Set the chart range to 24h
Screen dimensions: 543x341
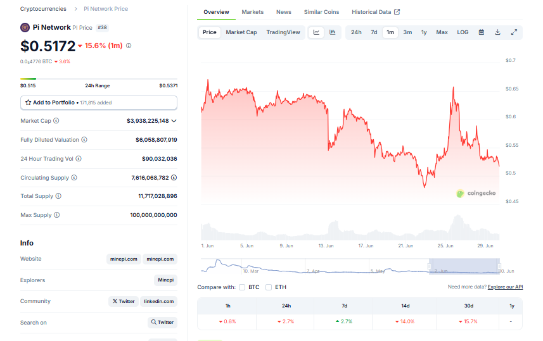(356, 32)
